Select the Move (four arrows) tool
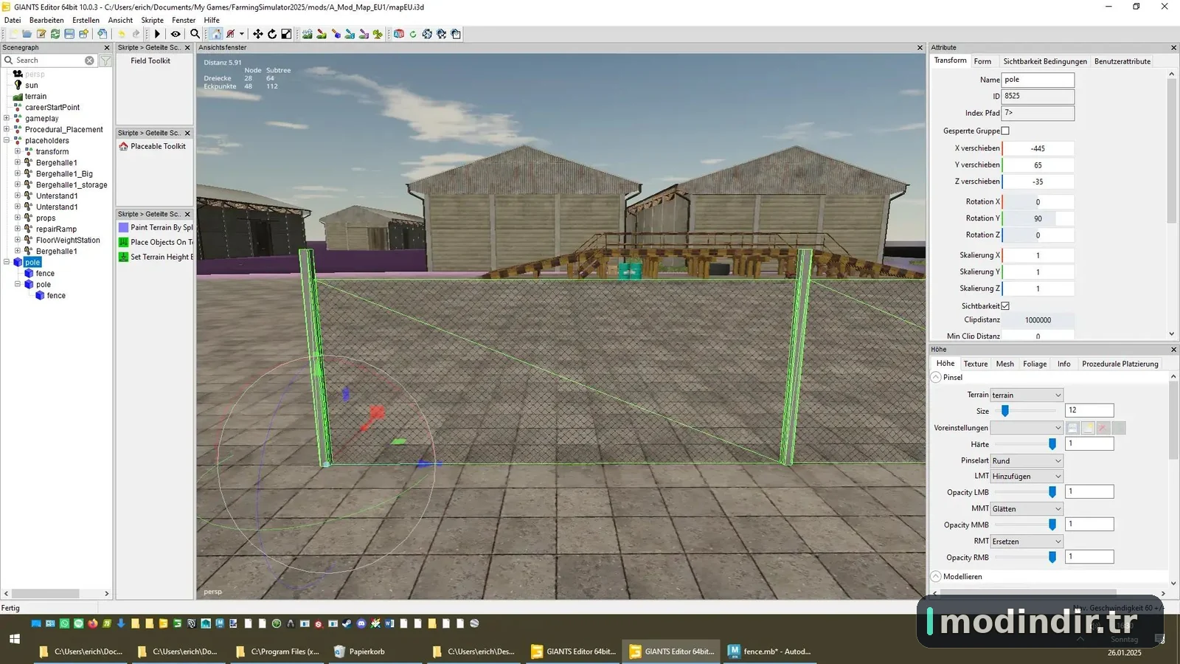 [257, 34]
